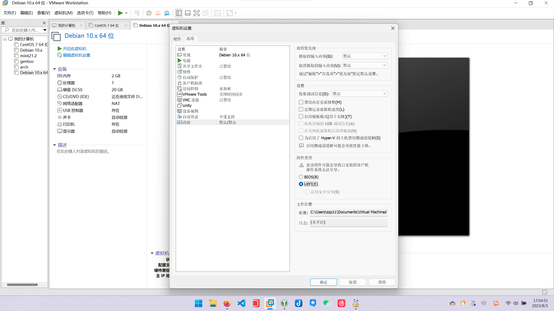The width and height of the screenshot is (554, 311).
Task: Open WeChat from taskbar
Action: point(327,303)
